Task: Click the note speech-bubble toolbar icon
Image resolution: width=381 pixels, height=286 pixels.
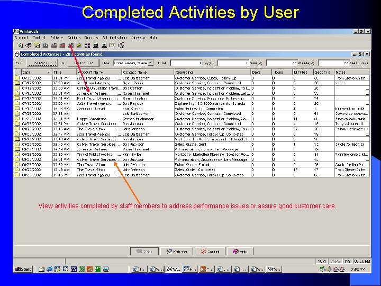Action: click(x=112, y=46)
